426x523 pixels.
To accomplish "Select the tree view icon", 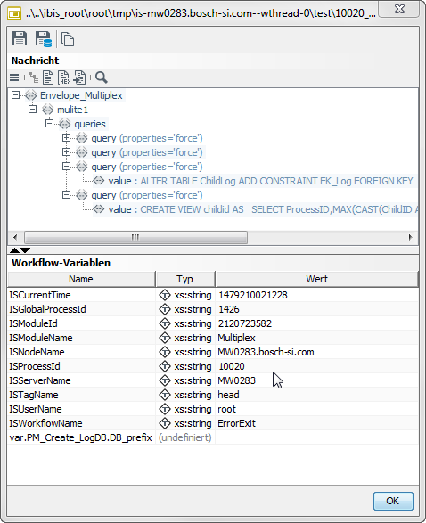I will (33, 78).
